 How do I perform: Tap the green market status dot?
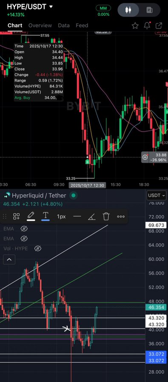point(73,195)
